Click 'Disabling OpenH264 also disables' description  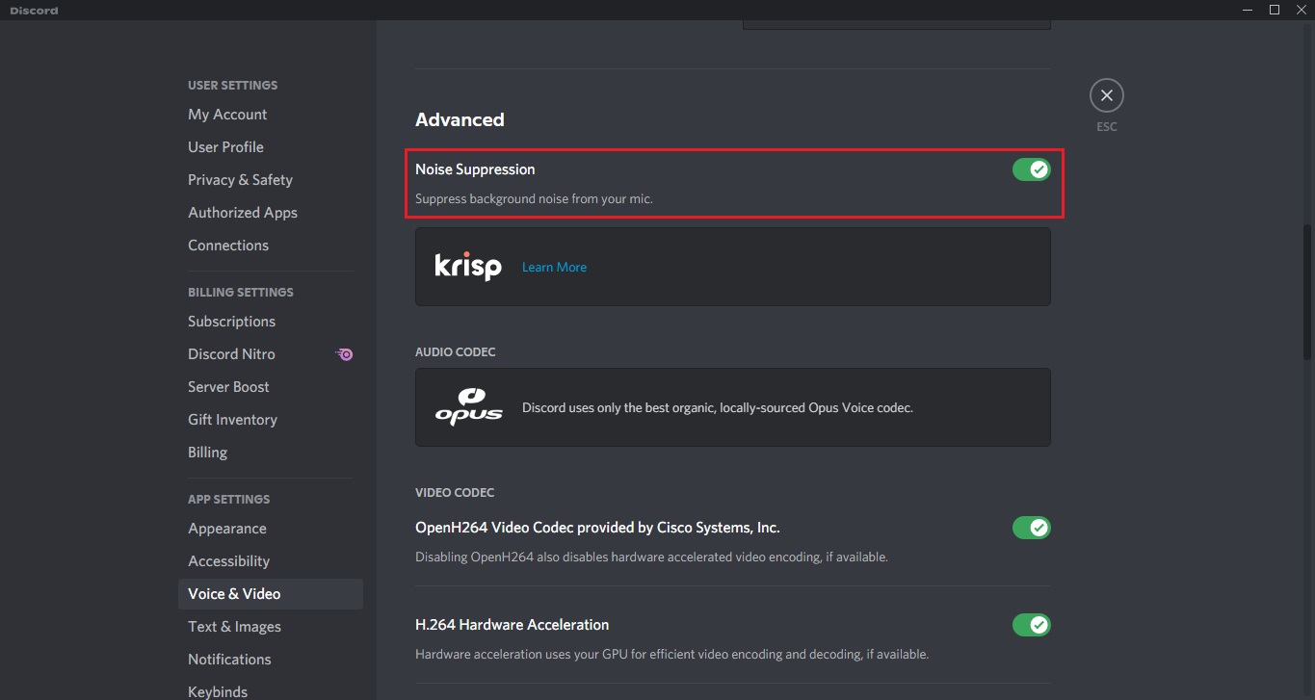coord(651,557)
